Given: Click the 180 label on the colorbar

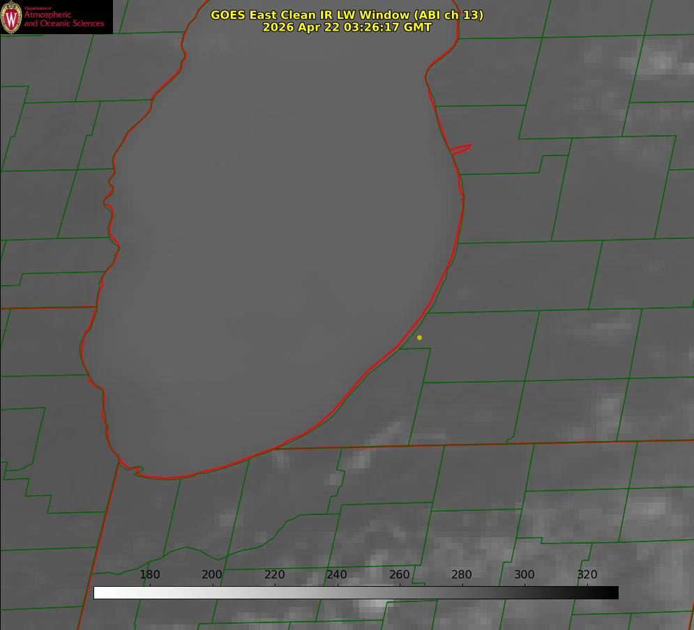Looking at the screenshot, I should [x=149, y=574].
